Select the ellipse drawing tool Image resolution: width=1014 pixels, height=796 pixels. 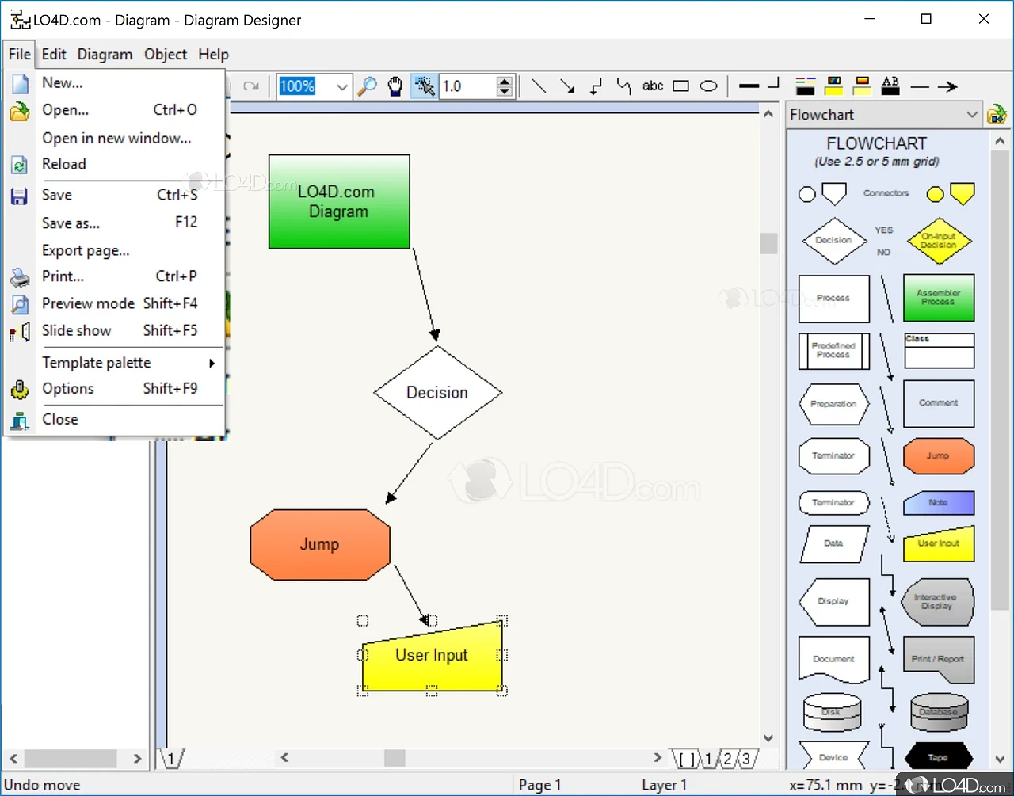(708, 86)
